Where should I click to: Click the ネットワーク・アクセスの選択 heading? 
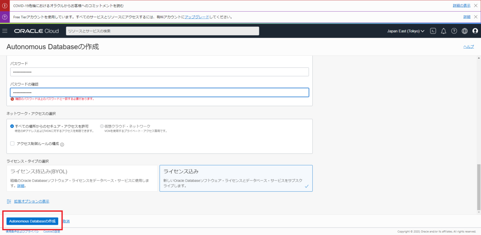pos(31,114)
